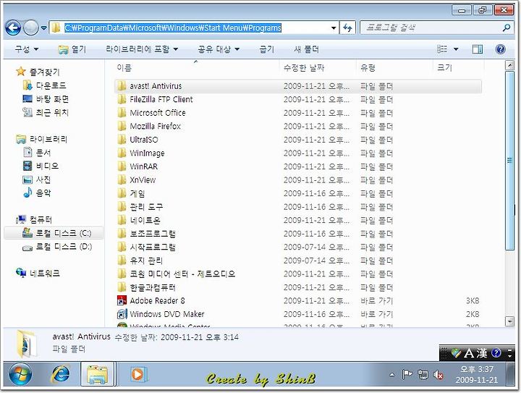Image resolution: width=521 pixels, height=393 pixels.
Task: Sort by the 크기 column header
Action: click(x=444, y=68)
